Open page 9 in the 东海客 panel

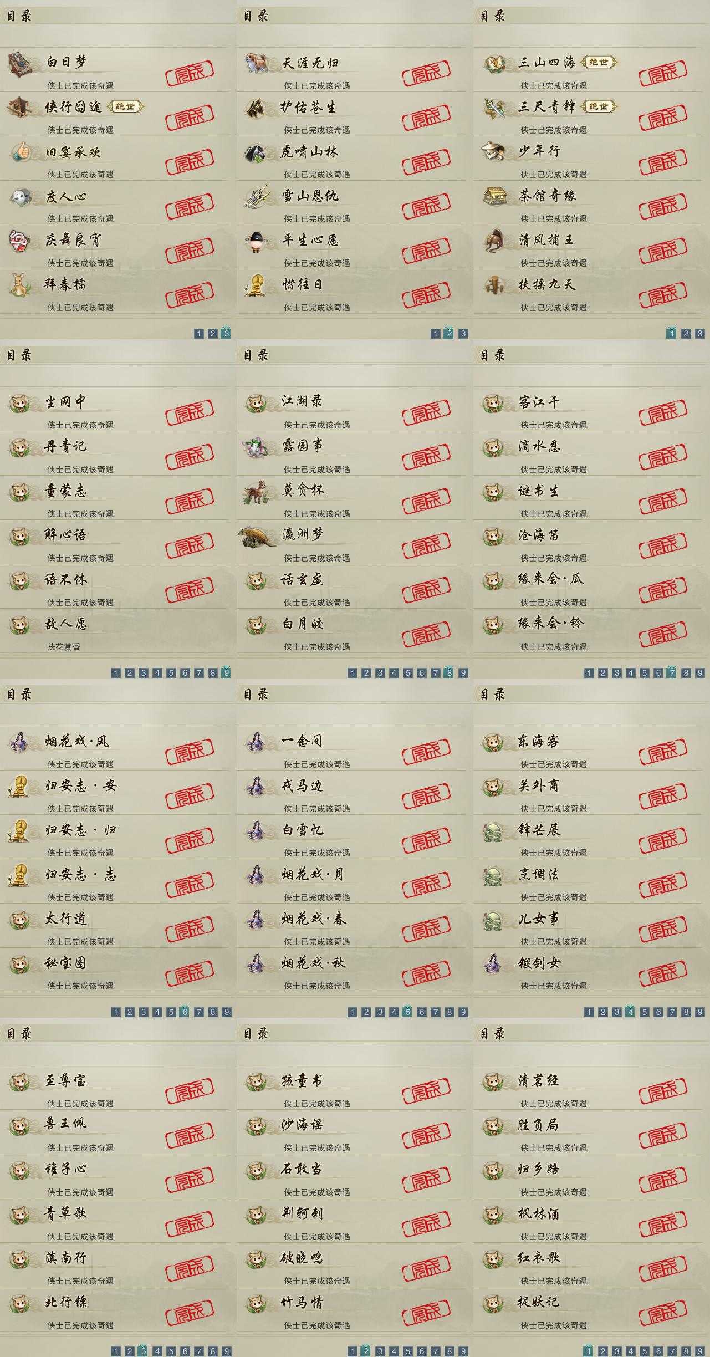(x=700, y=1012)
